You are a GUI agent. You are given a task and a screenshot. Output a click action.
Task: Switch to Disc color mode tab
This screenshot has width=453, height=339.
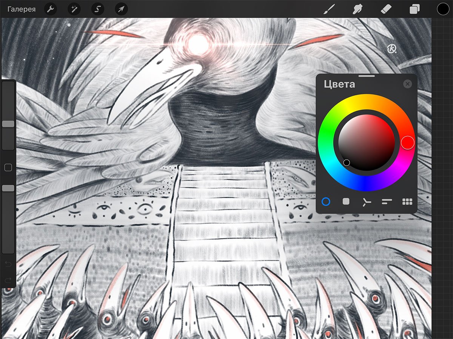326,202
